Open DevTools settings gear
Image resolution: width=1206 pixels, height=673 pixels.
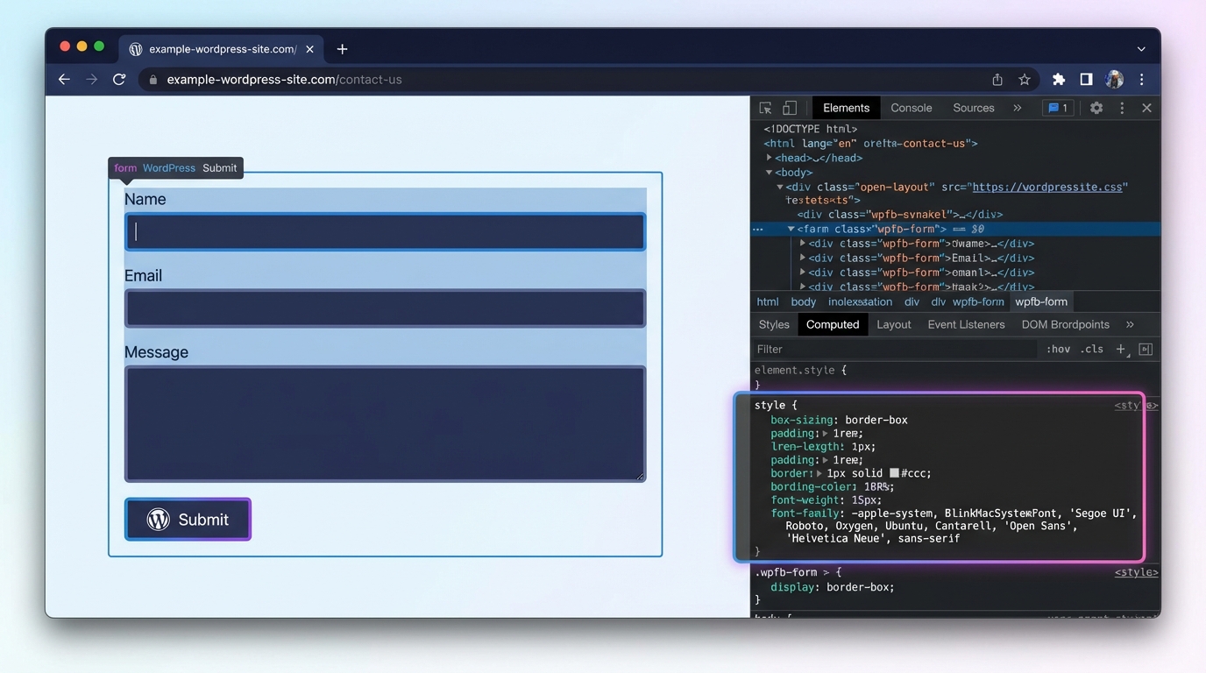coord(1096,107)
